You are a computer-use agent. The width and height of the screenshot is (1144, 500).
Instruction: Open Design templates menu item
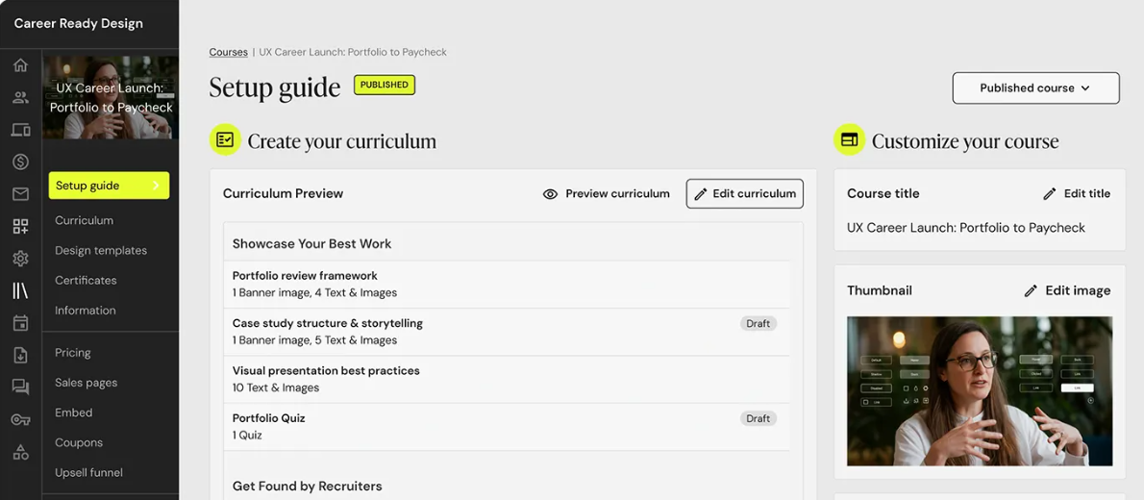101,250
